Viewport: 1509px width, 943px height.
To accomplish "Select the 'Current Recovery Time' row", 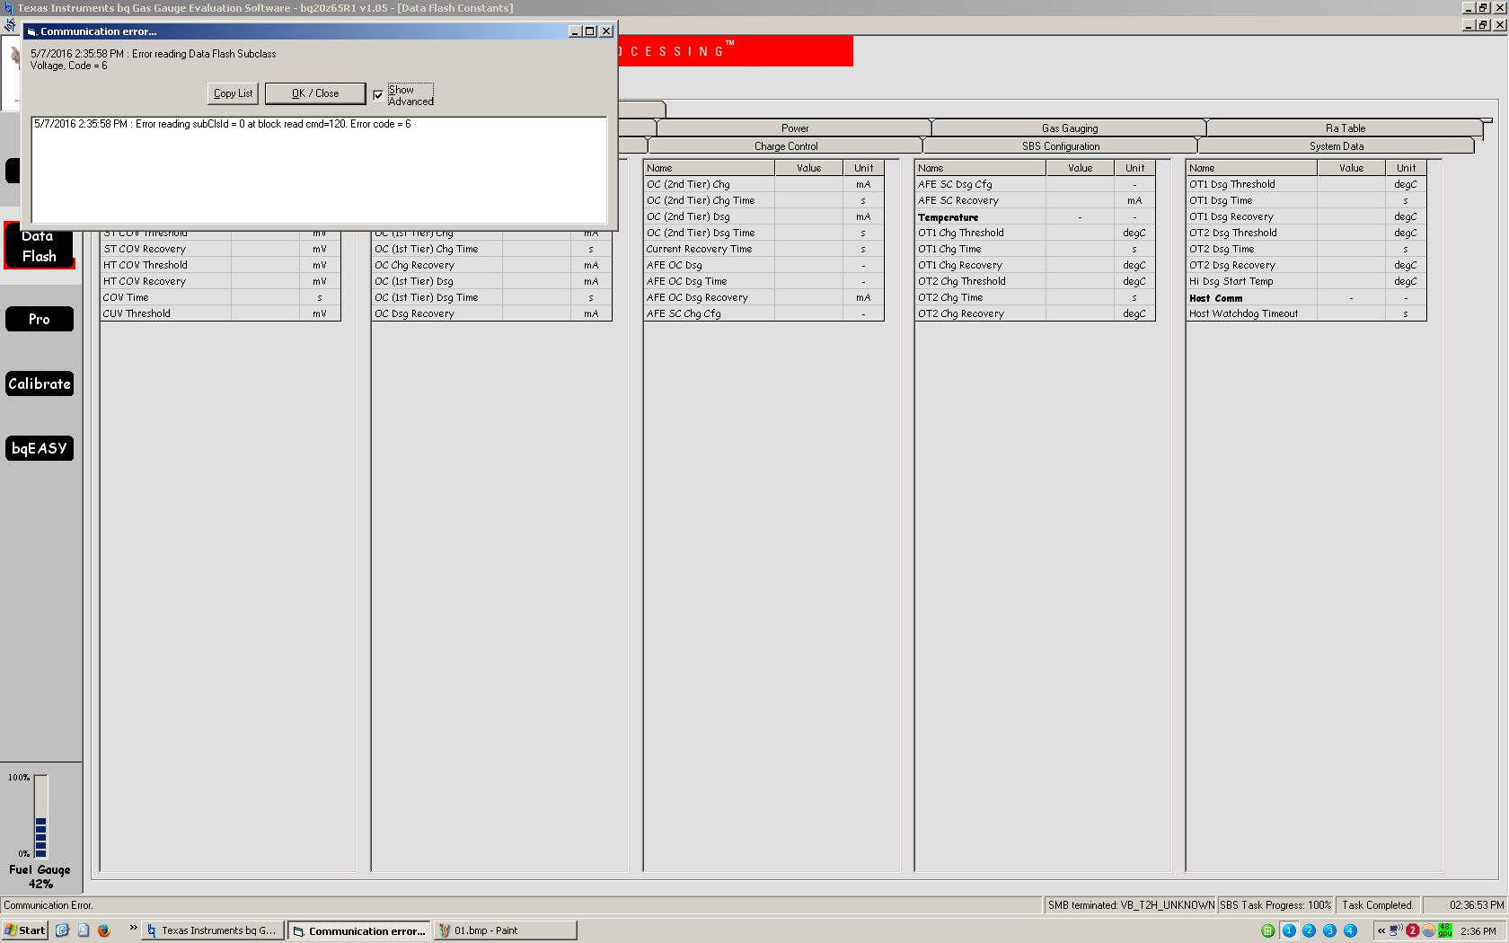I will (x=764, y=249).
